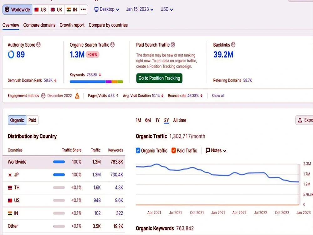
Task: Click Other keywords value 19.2K
Action: pos(118,226)
